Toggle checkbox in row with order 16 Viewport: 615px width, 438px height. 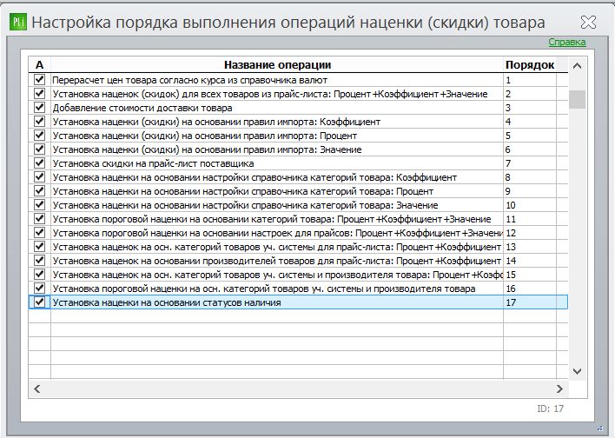click(39, 288)
